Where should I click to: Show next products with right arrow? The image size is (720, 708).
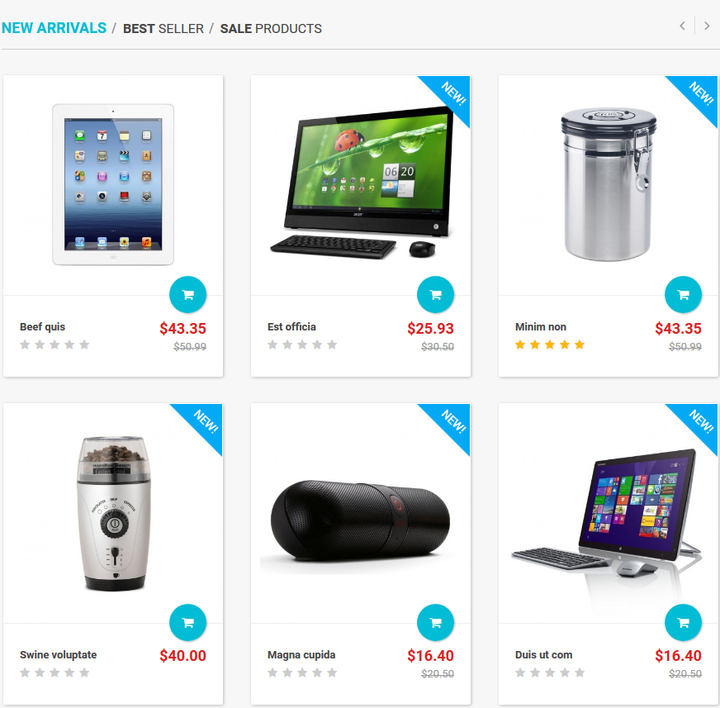pyautogui.click(x=707, y=26)
